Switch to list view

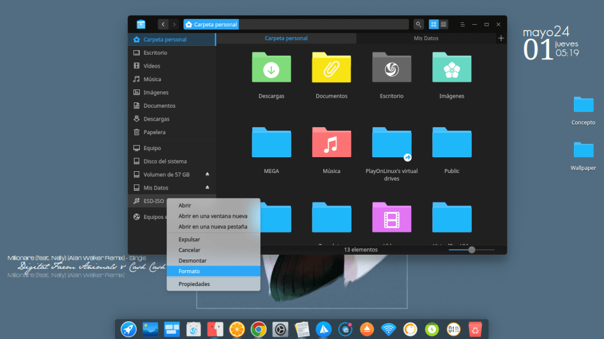click(x=444, y=24)
